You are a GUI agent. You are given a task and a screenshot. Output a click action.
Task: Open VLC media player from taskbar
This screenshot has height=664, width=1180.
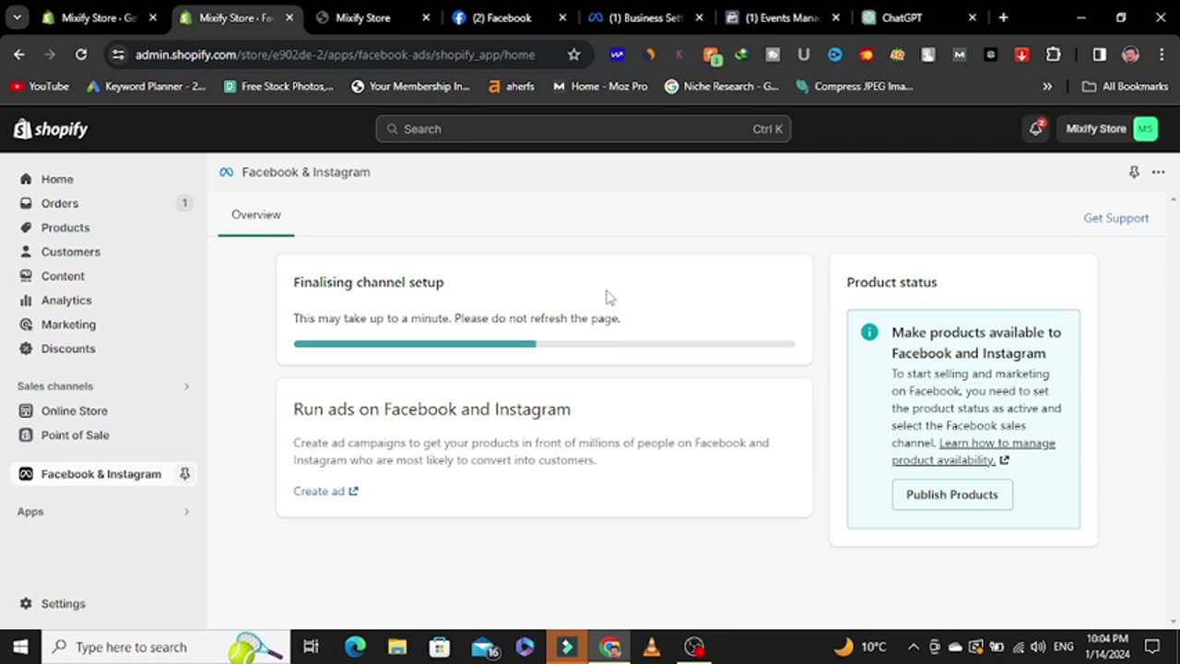pos(652,646)
